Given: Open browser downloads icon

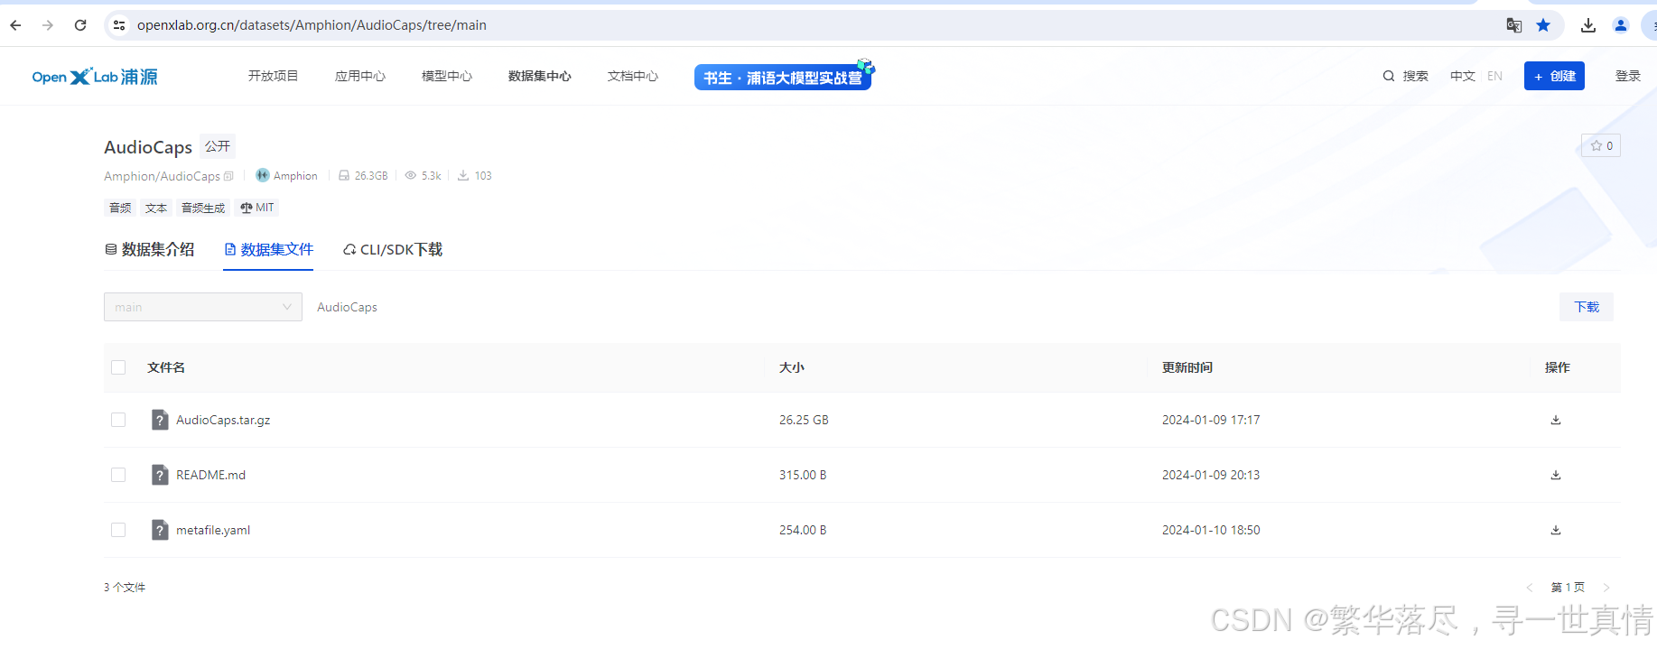Looking at the screenshot, I should click(1588, 25).
